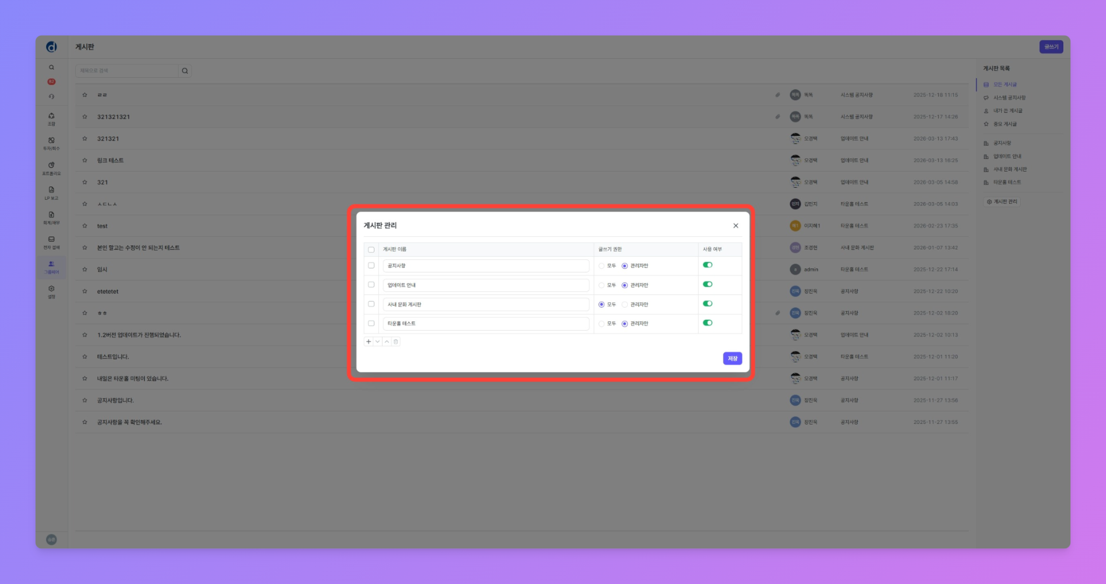Star the test post

[x=85, y=226]
